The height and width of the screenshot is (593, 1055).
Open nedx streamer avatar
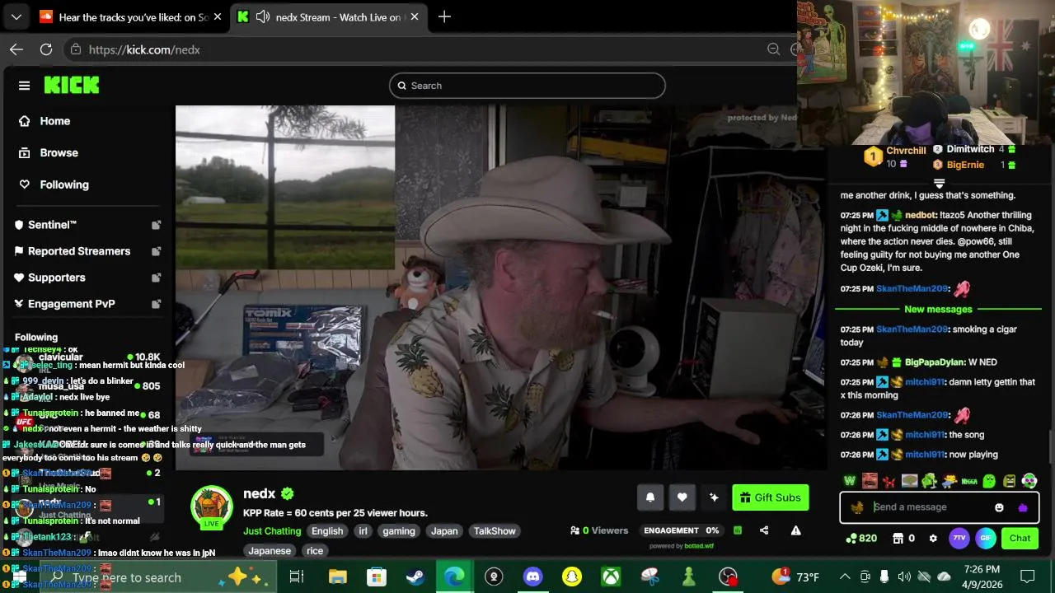pos(212,507)
